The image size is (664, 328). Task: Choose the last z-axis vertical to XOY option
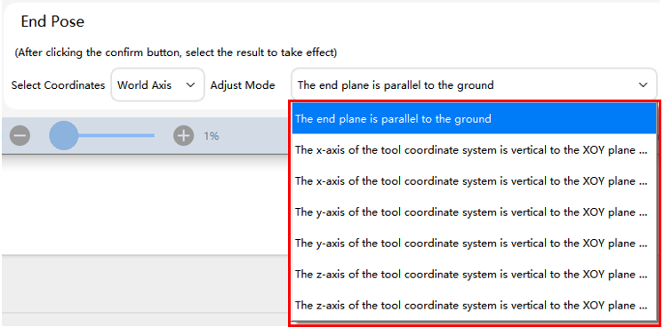[x=474, y=305]
